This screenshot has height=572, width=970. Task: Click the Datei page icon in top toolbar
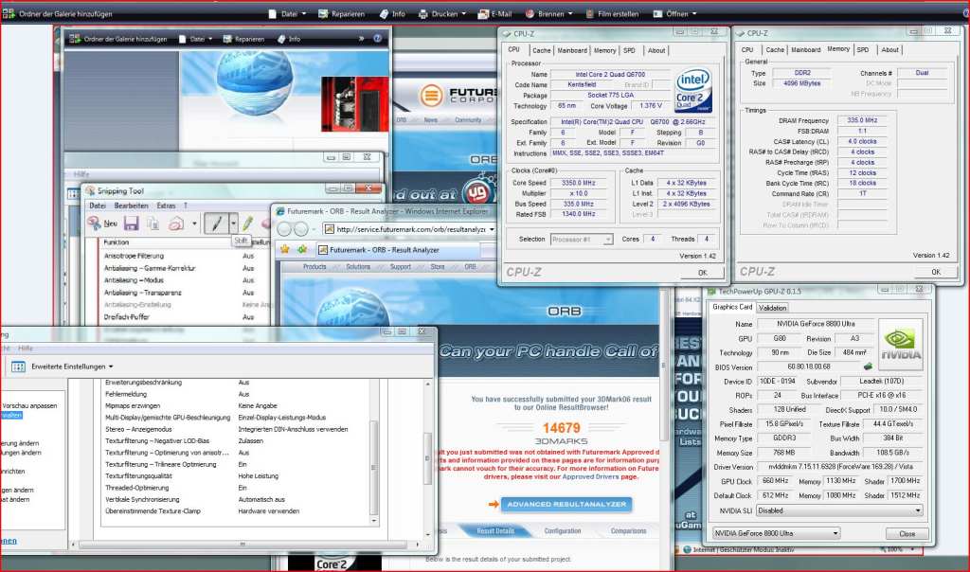[272, 13]
